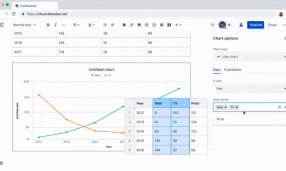
Task: Insert an image or file
Action: pyautogui.click(x=139, y=25)
